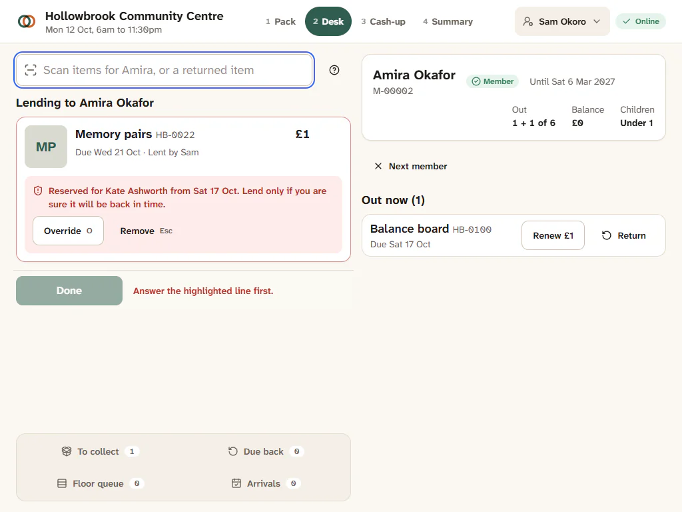
Task: Click the To collect box icon
Action: 66,451
